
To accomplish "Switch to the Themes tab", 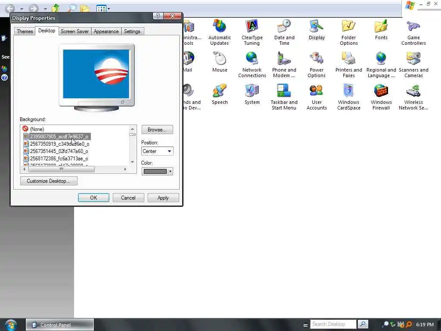I will (25, 31).
